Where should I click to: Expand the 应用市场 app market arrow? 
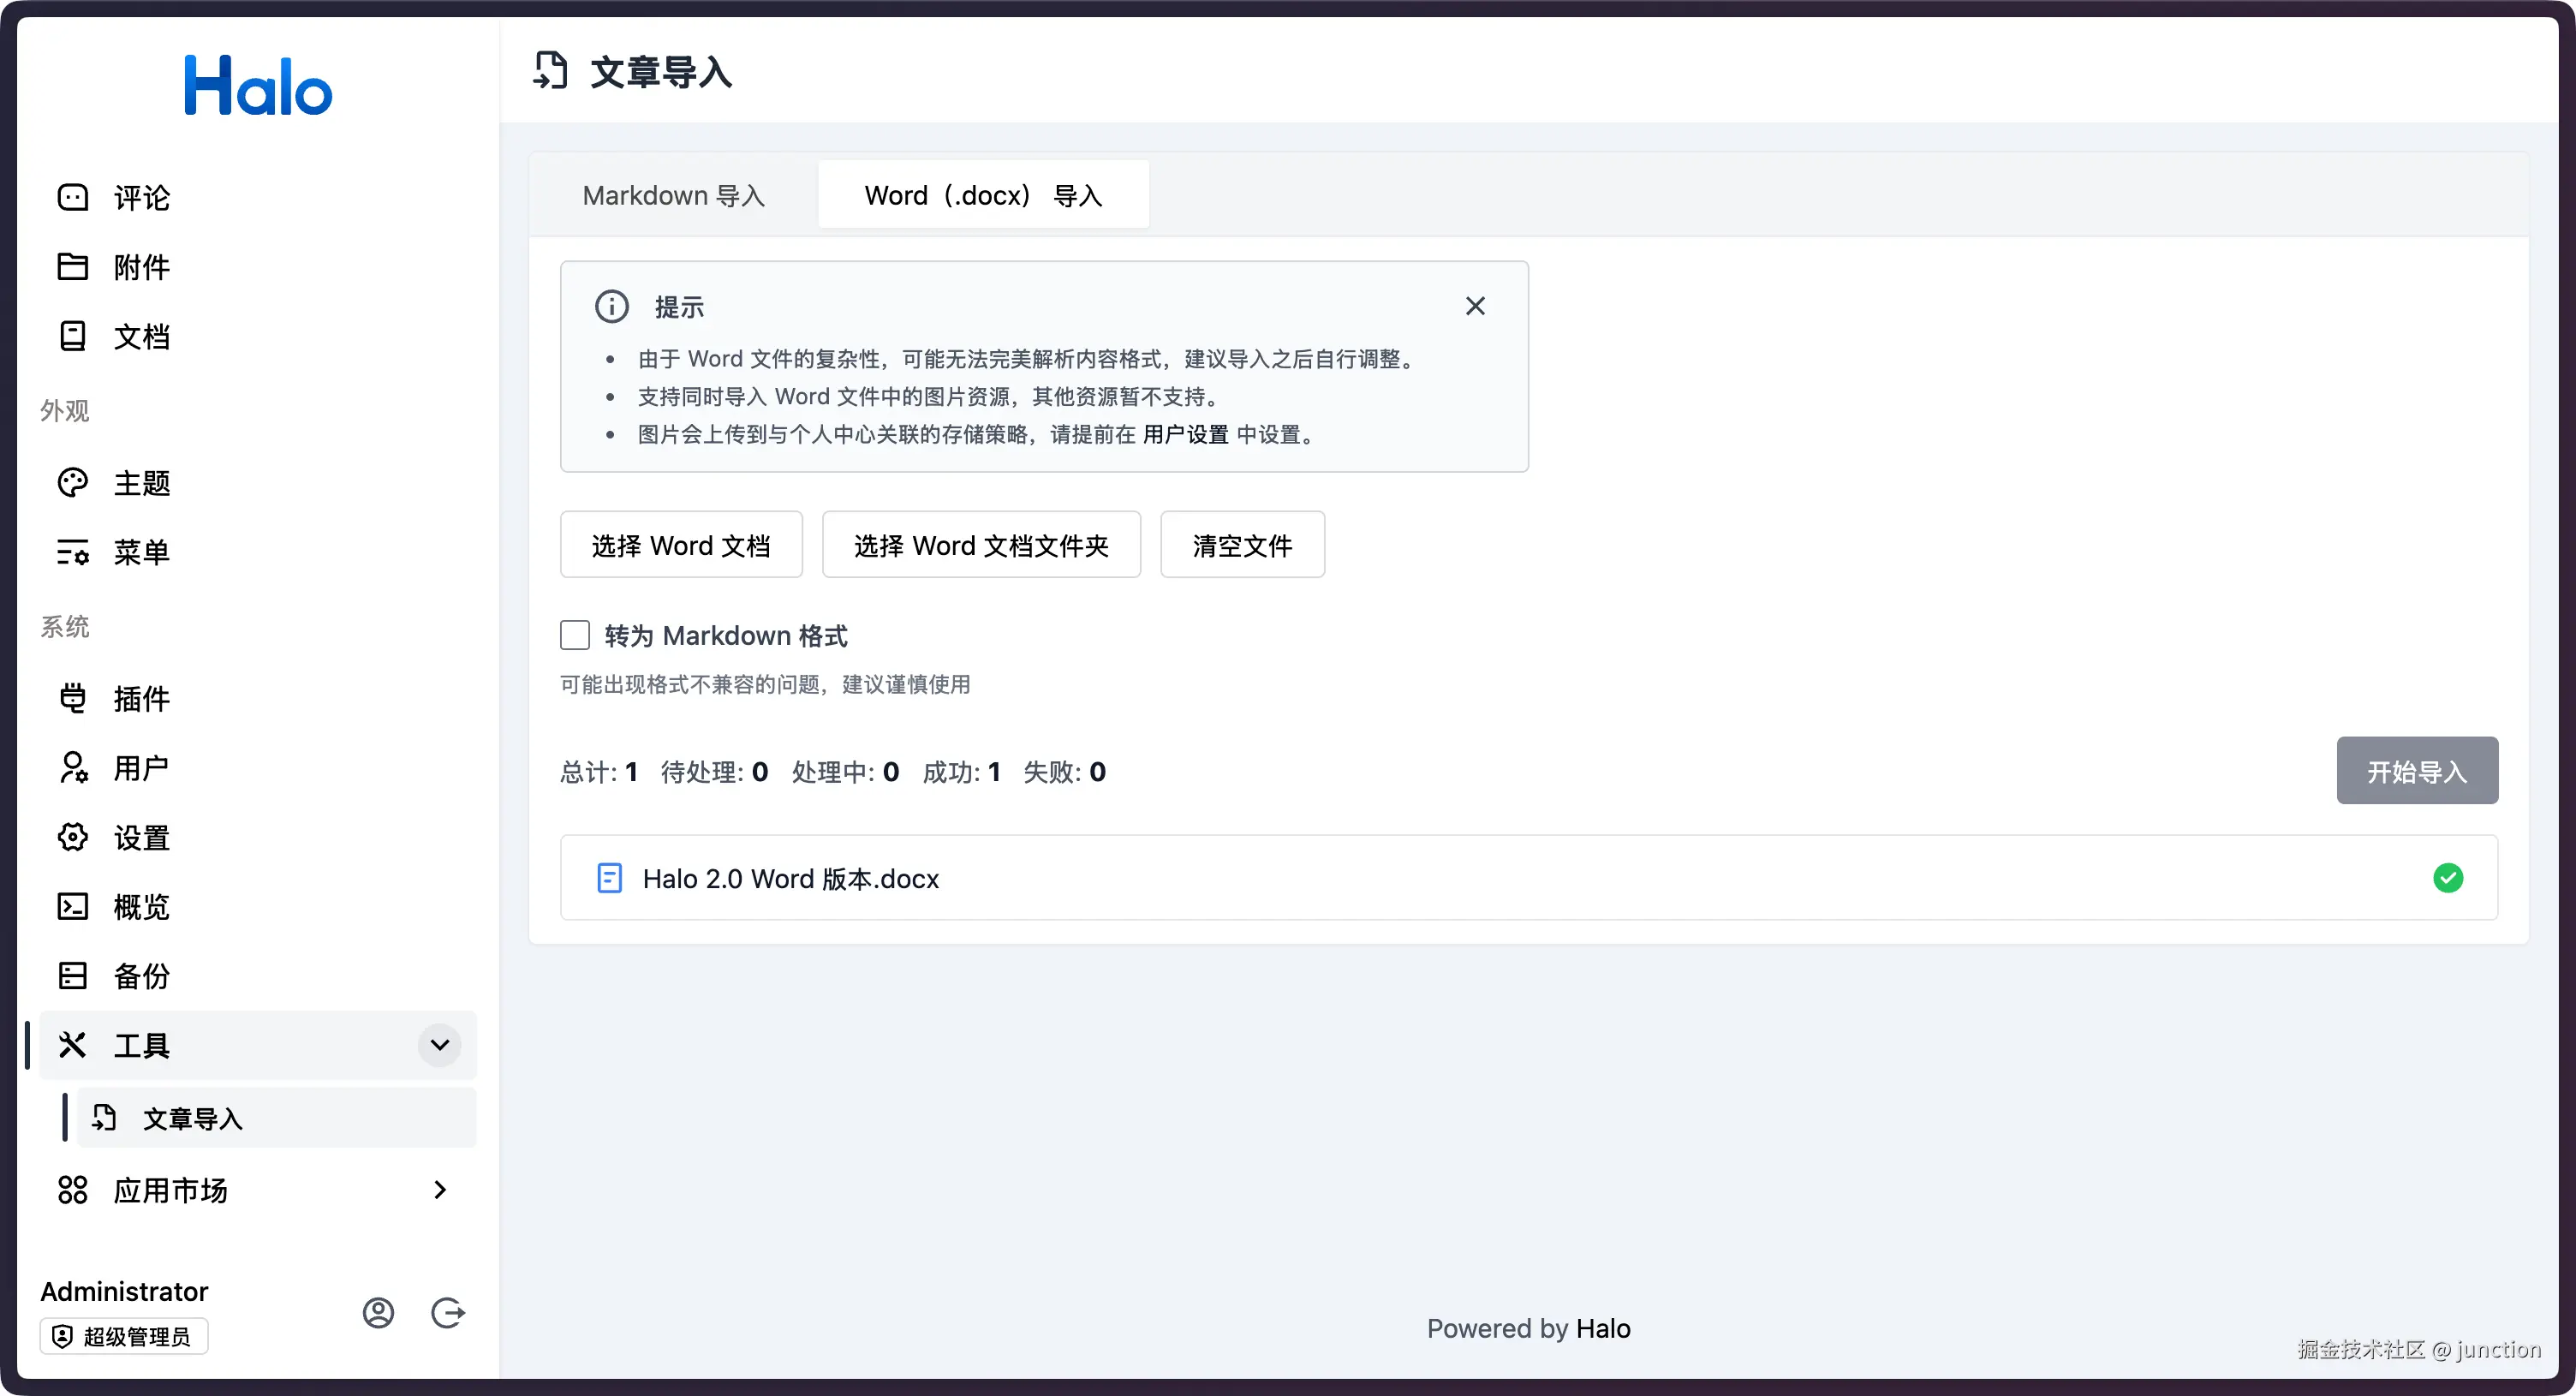[x=439, y=1189]
